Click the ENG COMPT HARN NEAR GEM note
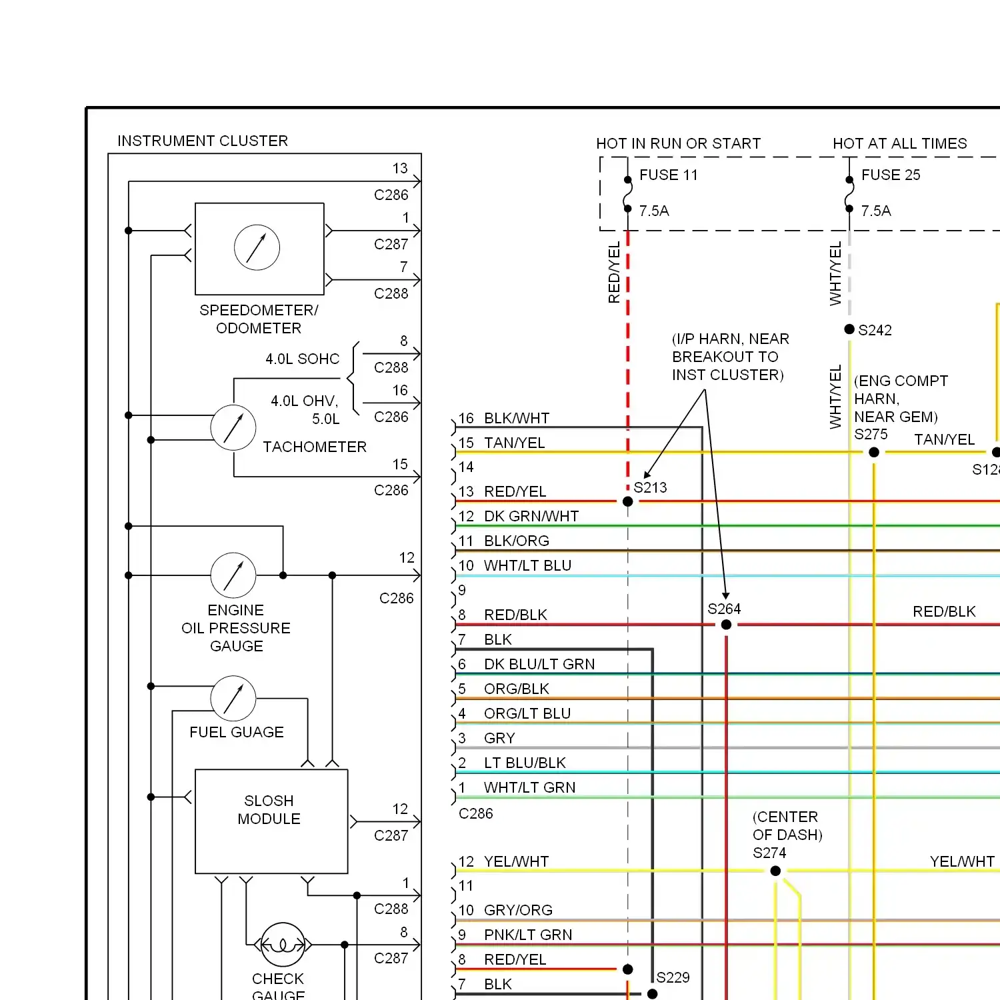 click(x=901, y=399)
